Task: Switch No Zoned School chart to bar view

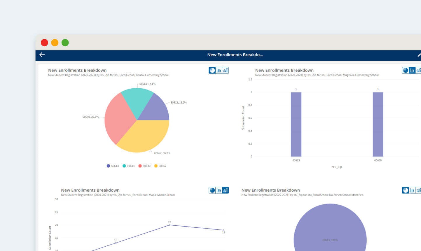Action: pyautogui.click(x=412, y=190)
